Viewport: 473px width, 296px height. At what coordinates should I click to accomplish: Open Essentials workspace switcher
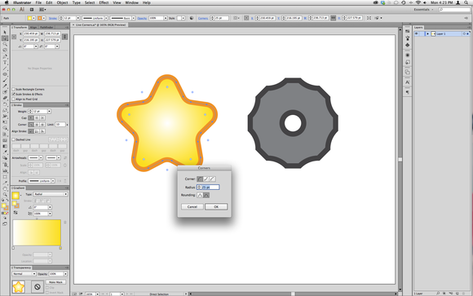423,10
